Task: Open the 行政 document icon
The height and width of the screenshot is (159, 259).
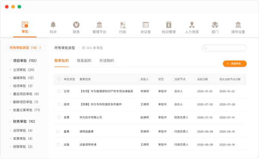Action: (x=123, y=25)
